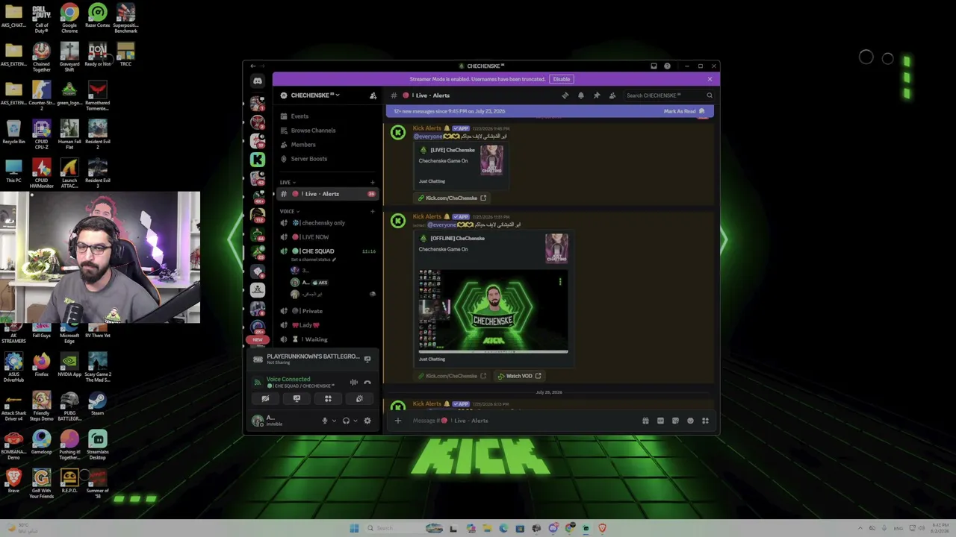Viewport: 956px width, 537px height.
Task: Mark new messages as read
Action: coord(684,111)
